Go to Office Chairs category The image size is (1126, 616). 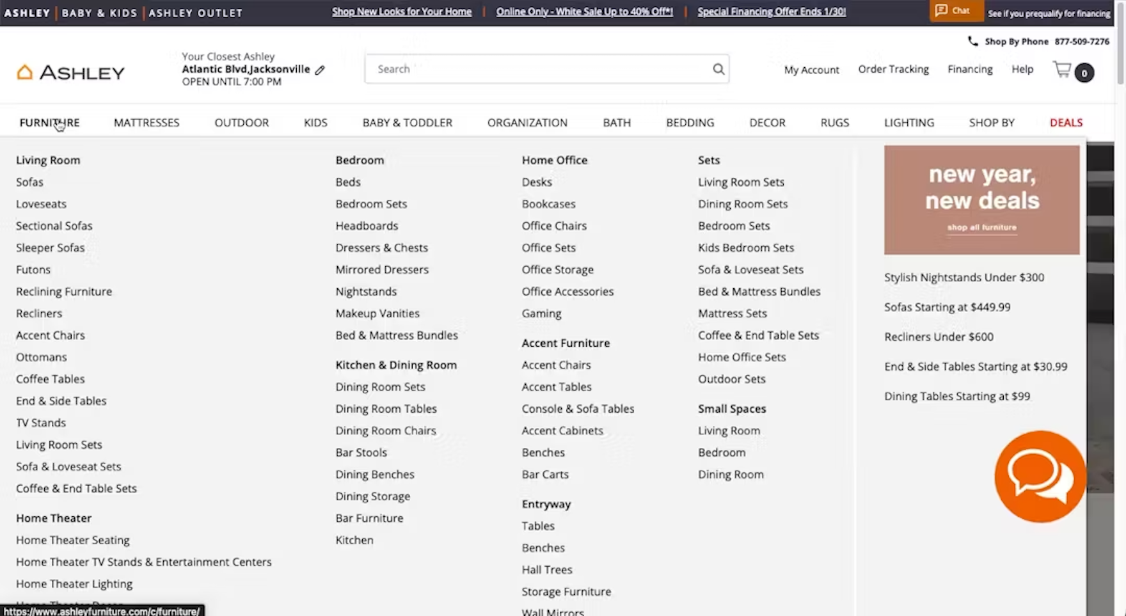point(554,226)
